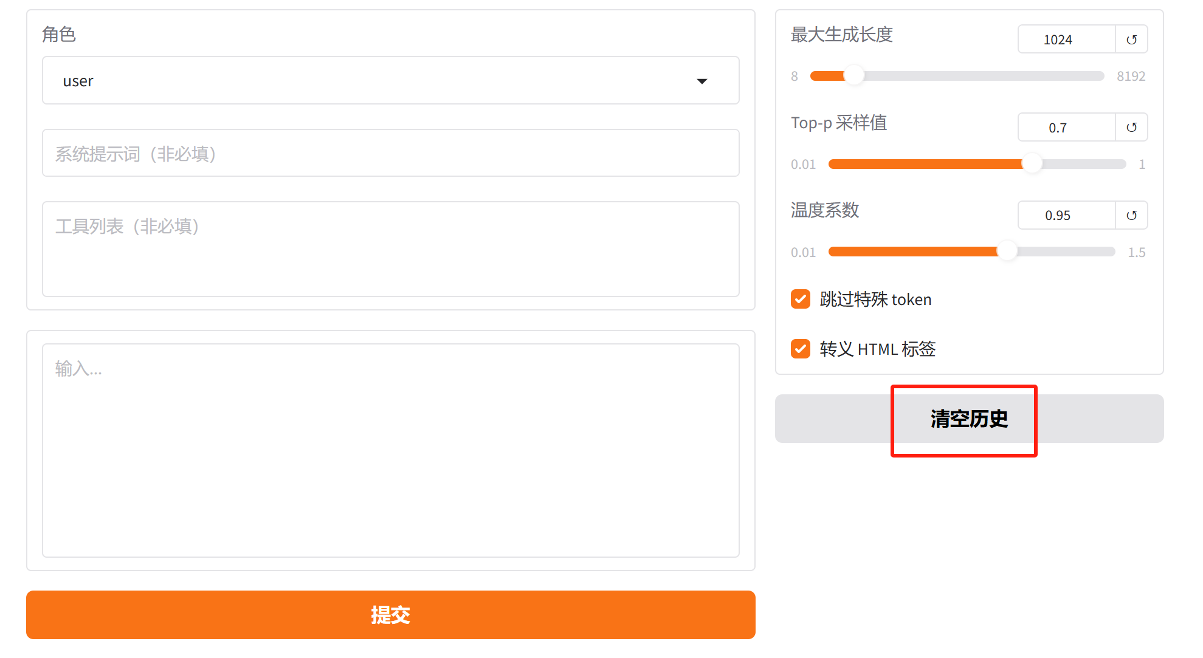
Task: Click the 最大生成长度 label
Action: pos(841,35)
